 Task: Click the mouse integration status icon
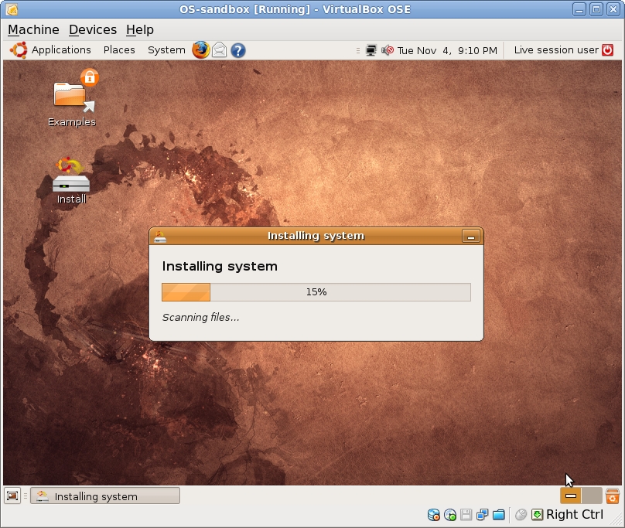[x=521, y=515]
